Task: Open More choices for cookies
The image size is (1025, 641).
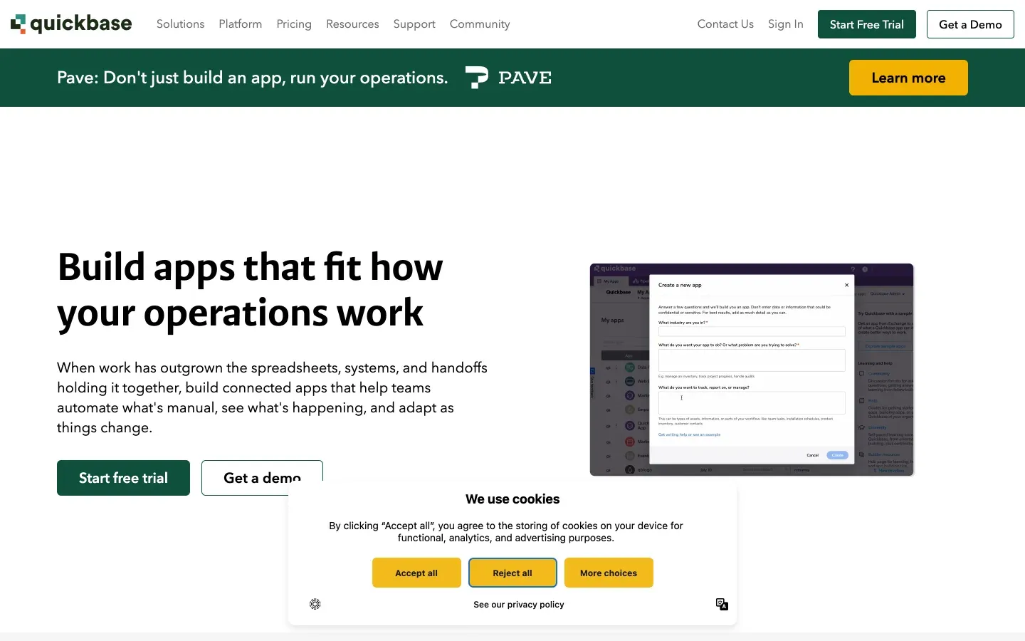Action: coord(609,573)
